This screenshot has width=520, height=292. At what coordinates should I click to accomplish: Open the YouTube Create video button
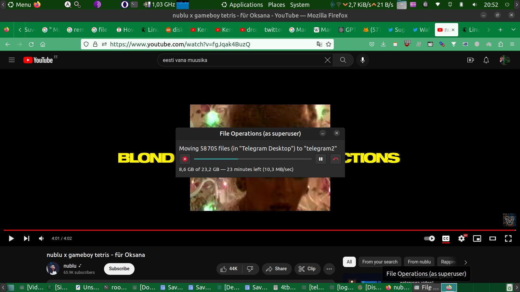(471, 60)
